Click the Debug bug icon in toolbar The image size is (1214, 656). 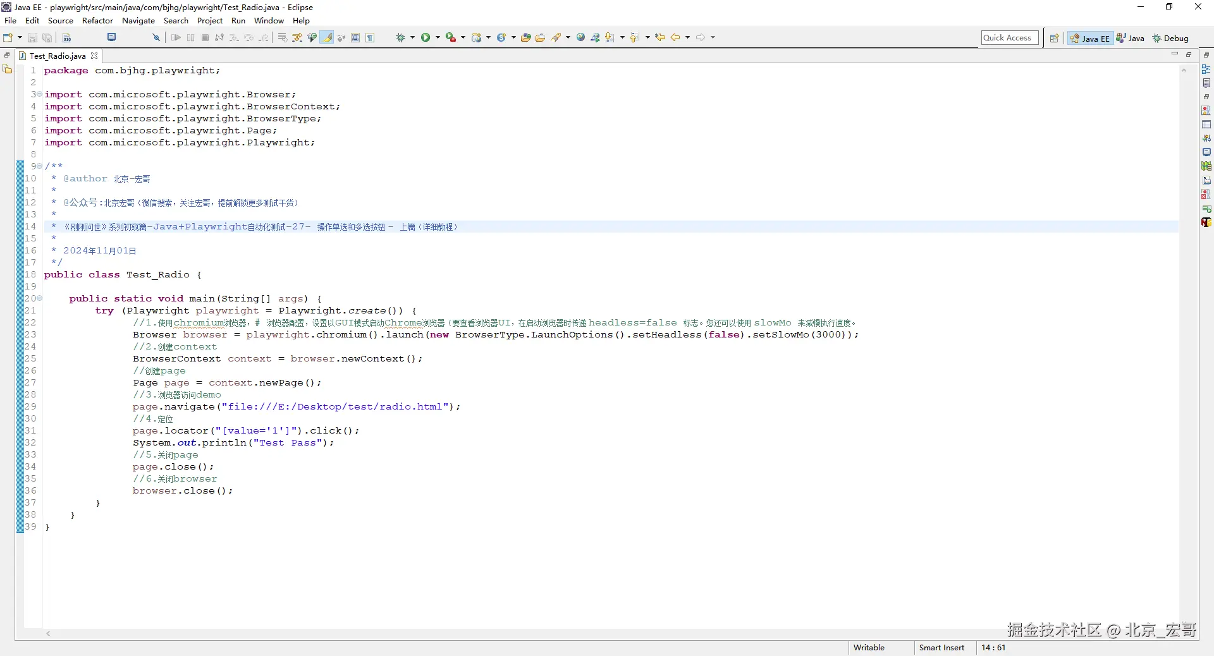[x=400, y=38]
